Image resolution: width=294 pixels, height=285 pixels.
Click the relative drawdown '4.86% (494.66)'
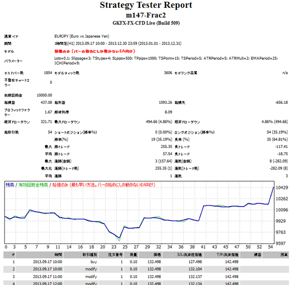(275, 122)
